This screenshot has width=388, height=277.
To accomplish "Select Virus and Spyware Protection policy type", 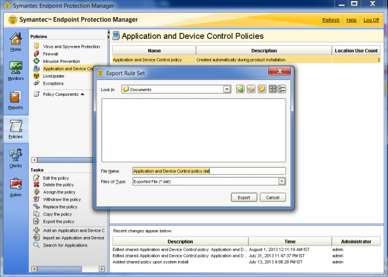I will [72, 46].
